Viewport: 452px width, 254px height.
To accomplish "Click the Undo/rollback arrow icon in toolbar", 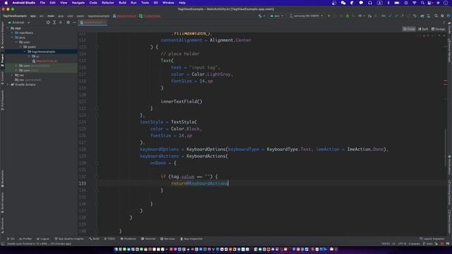I will (x=415, y=16).
